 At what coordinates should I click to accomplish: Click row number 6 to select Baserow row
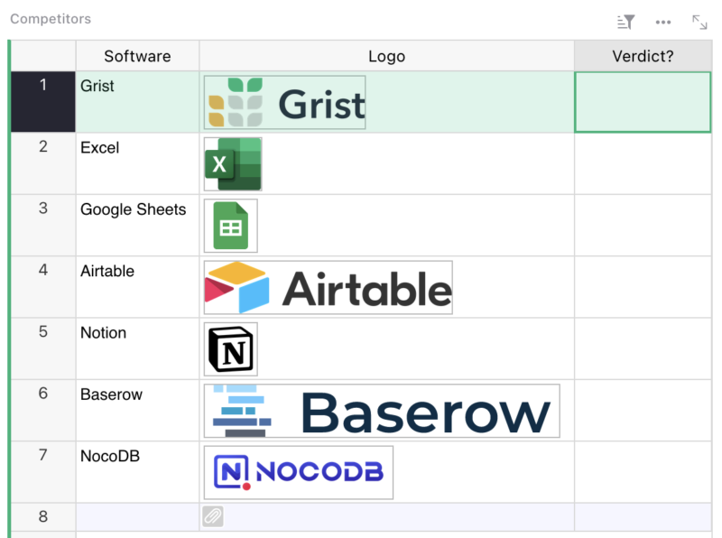coord(42,411)
